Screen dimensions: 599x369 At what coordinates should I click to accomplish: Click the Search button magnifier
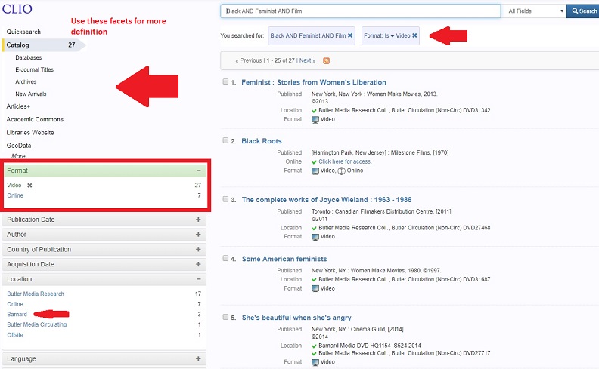[575, 11]
